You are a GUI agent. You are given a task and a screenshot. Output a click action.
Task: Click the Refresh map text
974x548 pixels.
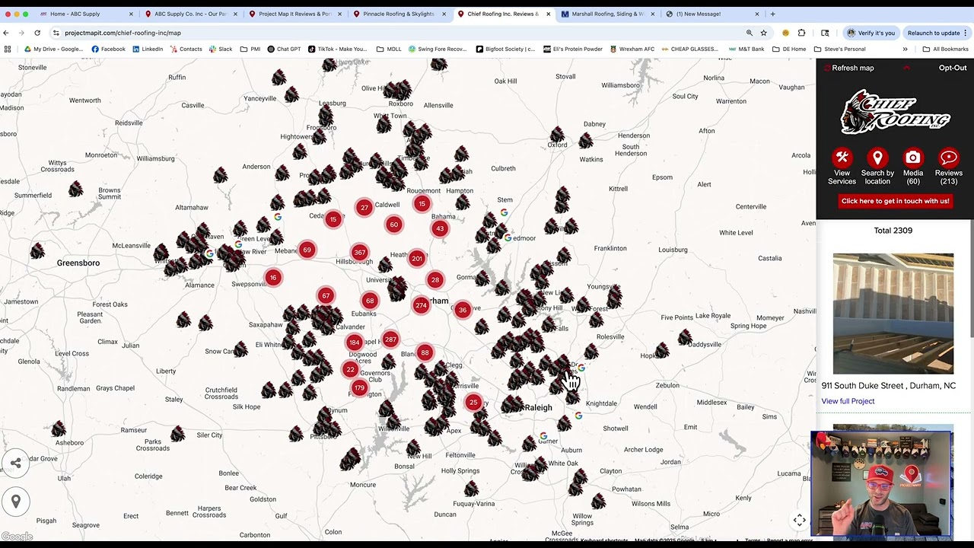tap(853, 68)
